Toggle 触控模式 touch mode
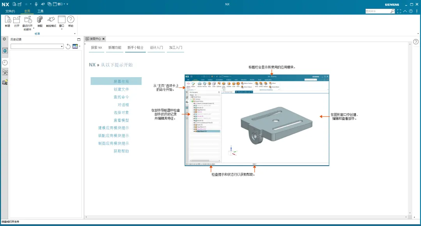The height and width of the screenshot is (226, 421). (51, 21)
